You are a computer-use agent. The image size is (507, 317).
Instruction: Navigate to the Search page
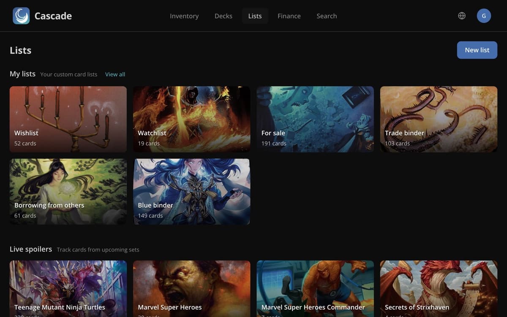point(327,16)
